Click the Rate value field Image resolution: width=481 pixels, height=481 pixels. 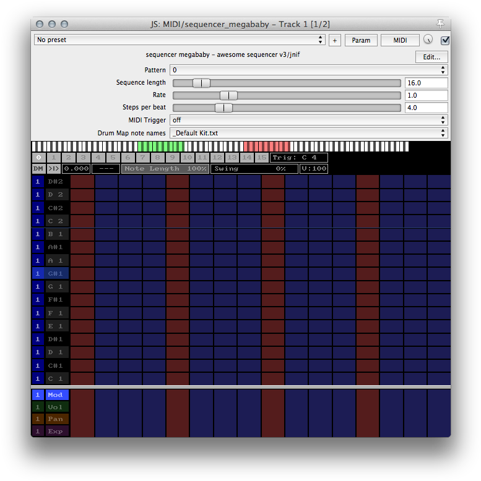pyautogui.click(x=426, y=95)
